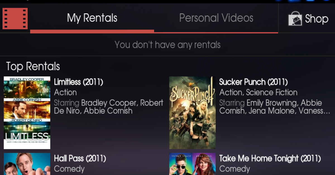
Task: Click the Action genre under Limitless
Action: pos(65,92)
